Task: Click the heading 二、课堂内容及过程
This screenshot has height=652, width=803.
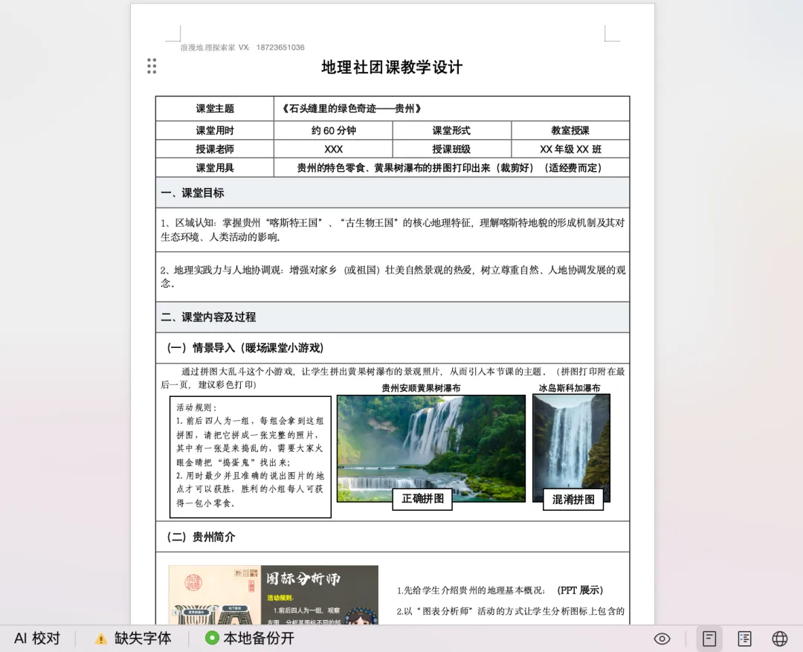Action: coord(208,317)
